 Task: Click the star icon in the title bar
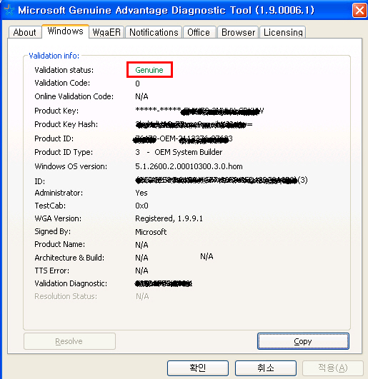tap(9, 10)
